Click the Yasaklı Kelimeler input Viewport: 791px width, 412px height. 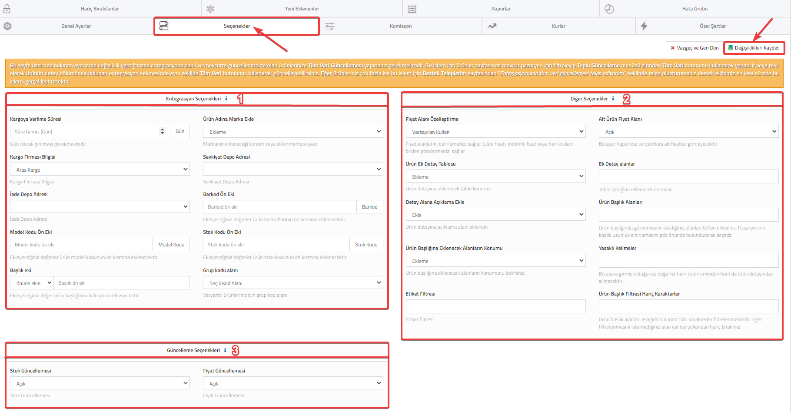tap(689, 261)
